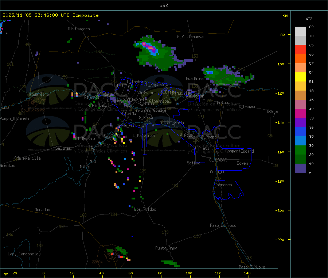Click the 60 dBZ orange legend swatch

click(300, 59)
